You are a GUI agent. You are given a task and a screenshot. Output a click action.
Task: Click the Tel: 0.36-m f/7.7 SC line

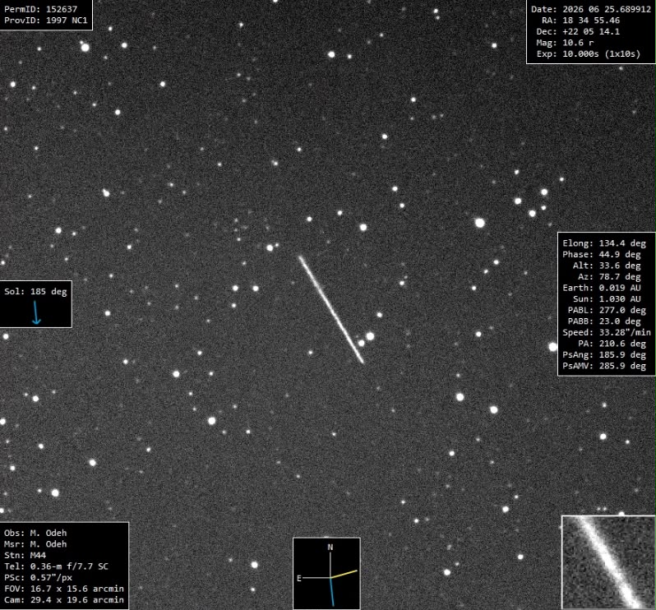[x=56, y=566]
